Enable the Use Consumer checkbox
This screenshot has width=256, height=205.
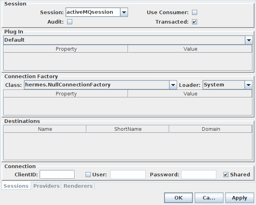[x=194, y=13]
